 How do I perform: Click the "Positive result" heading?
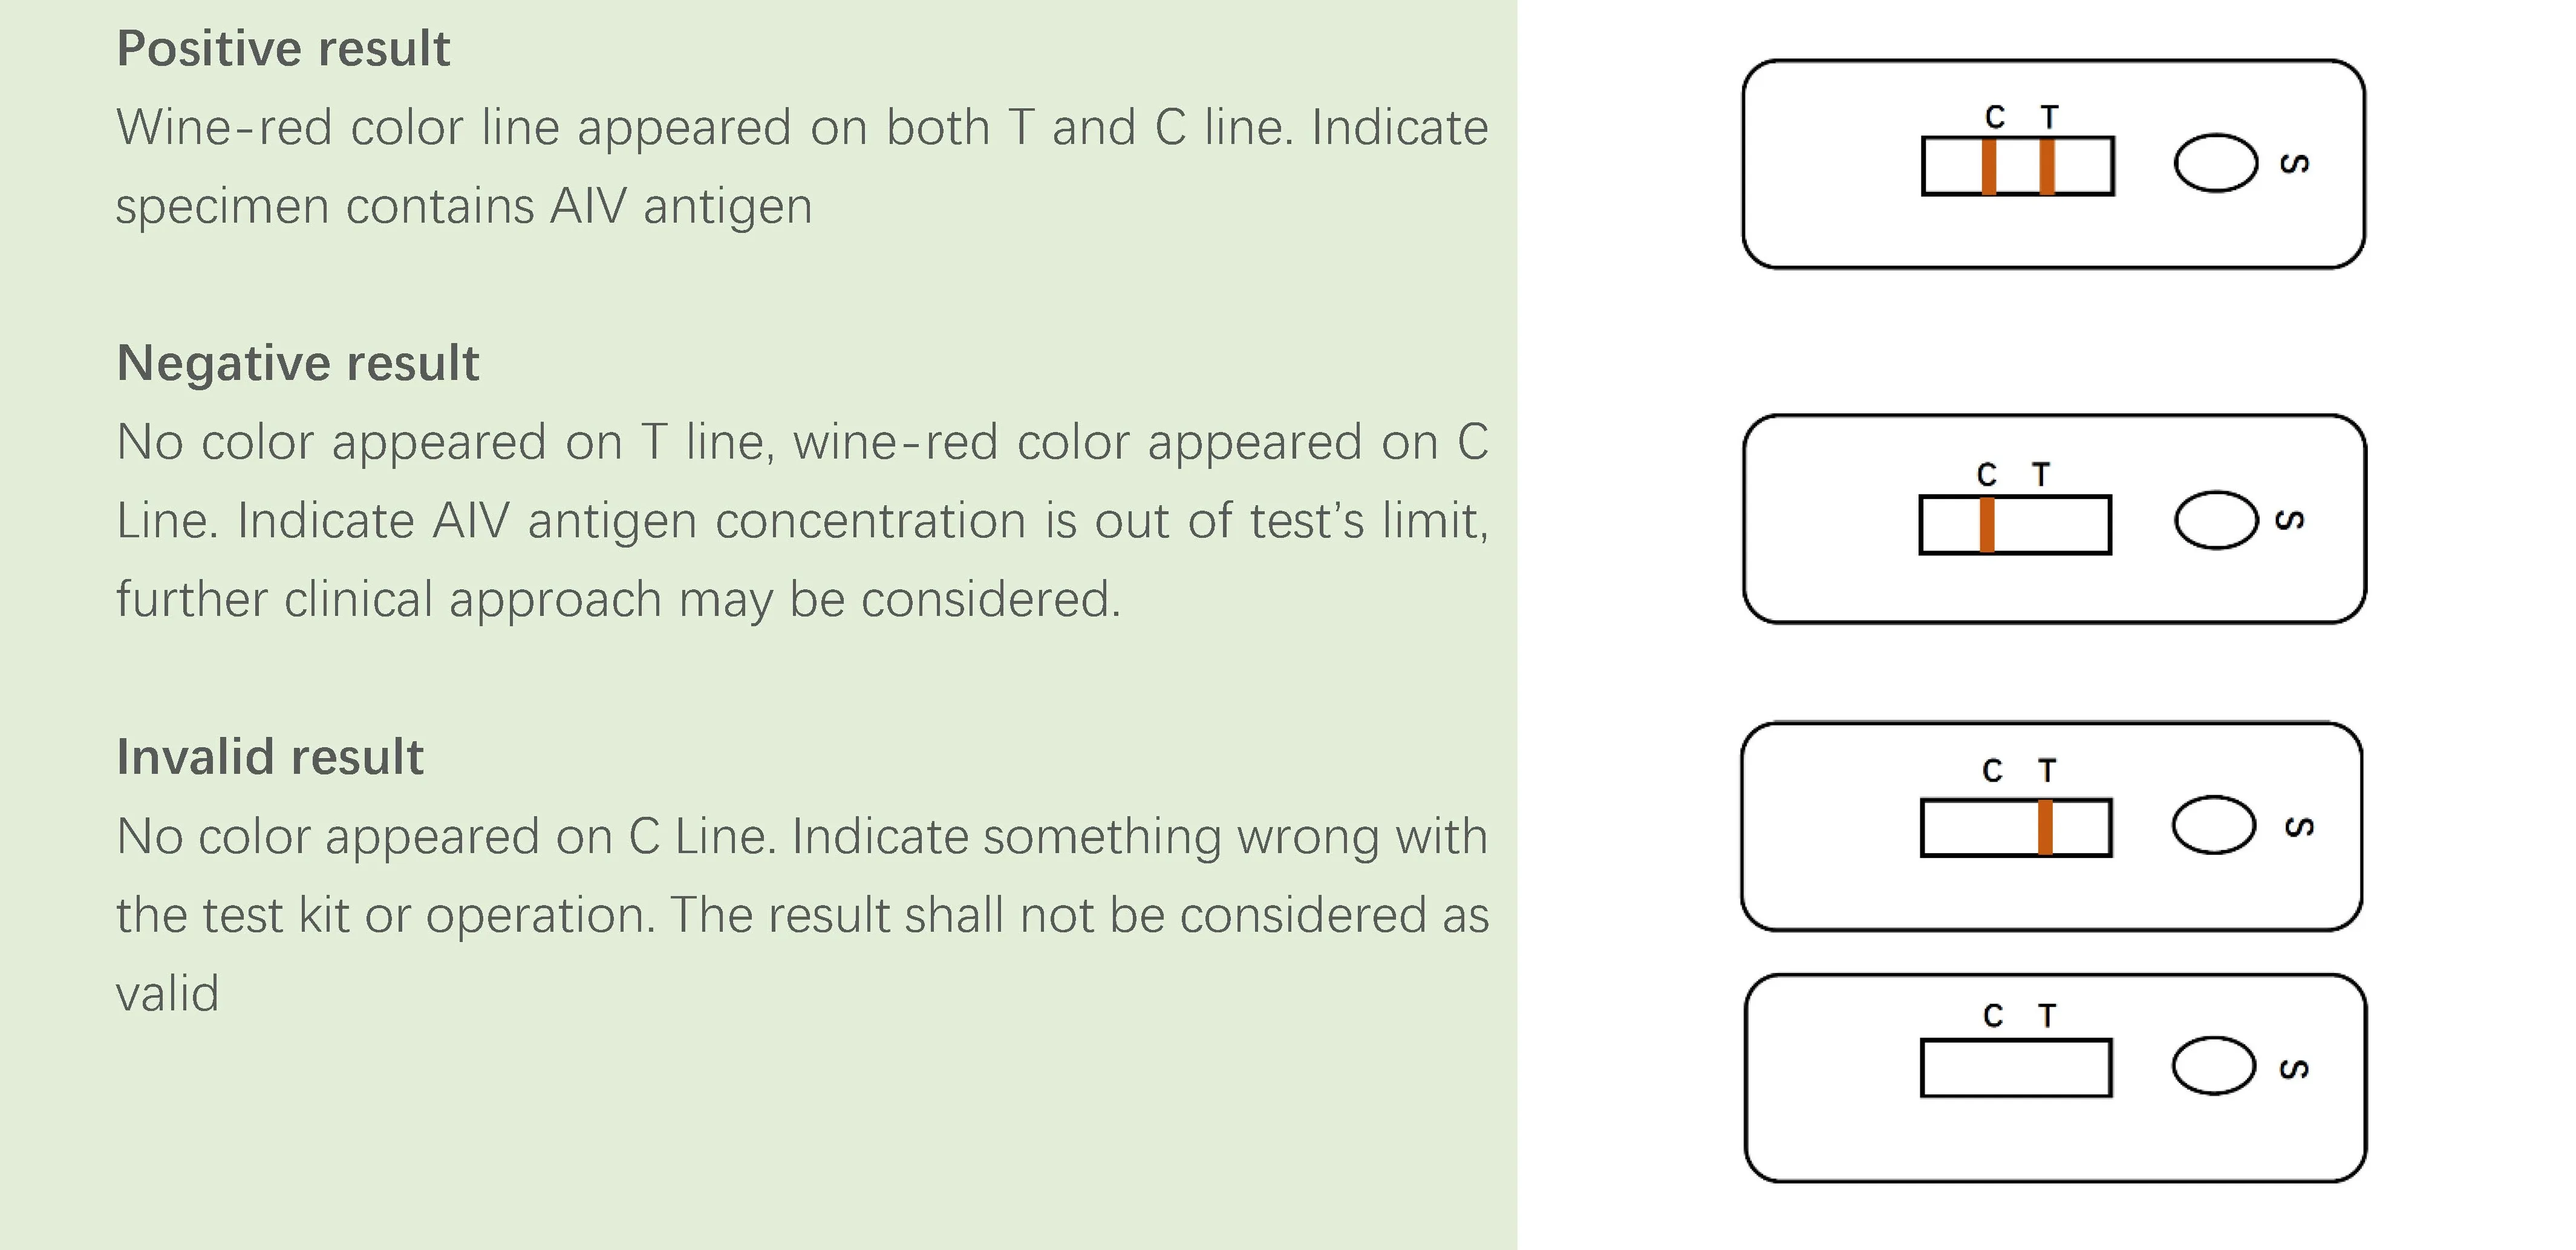click(283, 49)
